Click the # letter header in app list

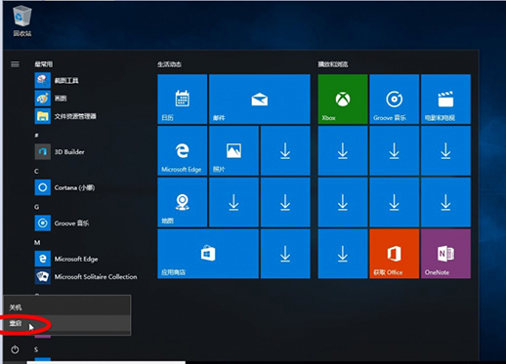tap(36, 135)
